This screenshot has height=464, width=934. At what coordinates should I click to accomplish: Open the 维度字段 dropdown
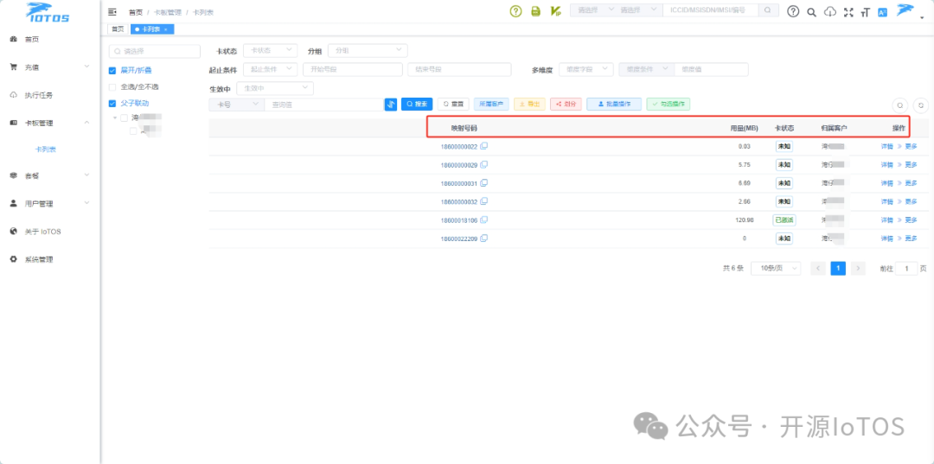point(586,69)
